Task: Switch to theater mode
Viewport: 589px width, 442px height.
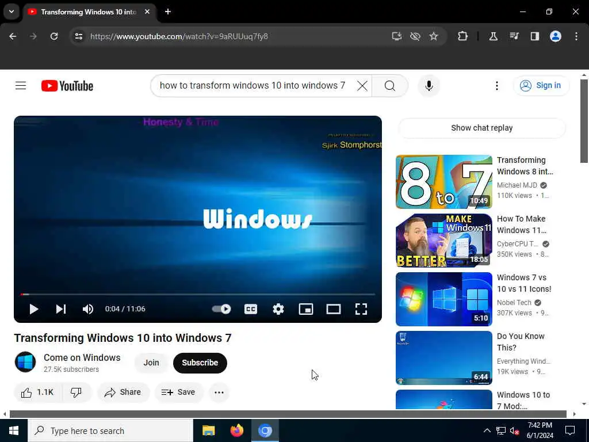Action: (333, 309)
